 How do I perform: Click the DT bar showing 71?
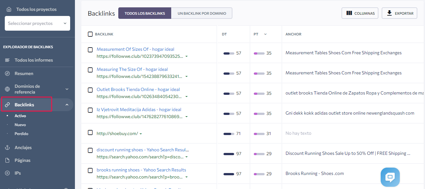point(229,133)
